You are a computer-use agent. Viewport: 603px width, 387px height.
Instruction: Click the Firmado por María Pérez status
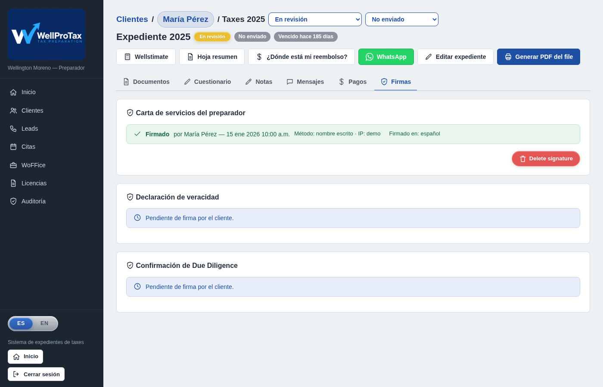(x=353, y=134)
